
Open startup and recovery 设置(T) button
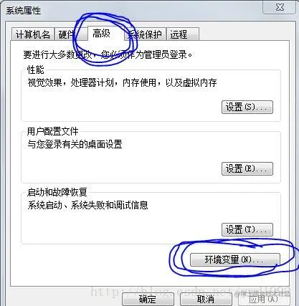pos(247,230)
